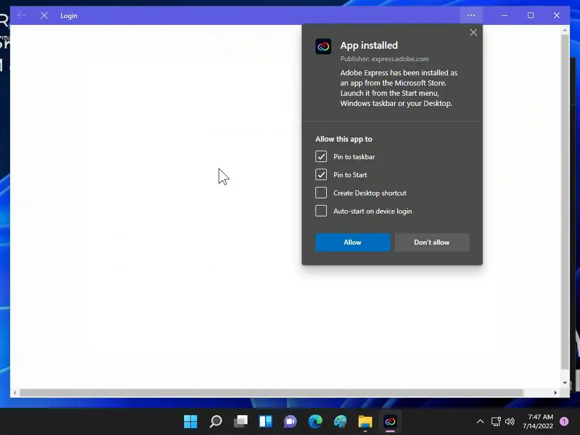Click the vertical scrollbar down arrow

(x=565, y=383)
